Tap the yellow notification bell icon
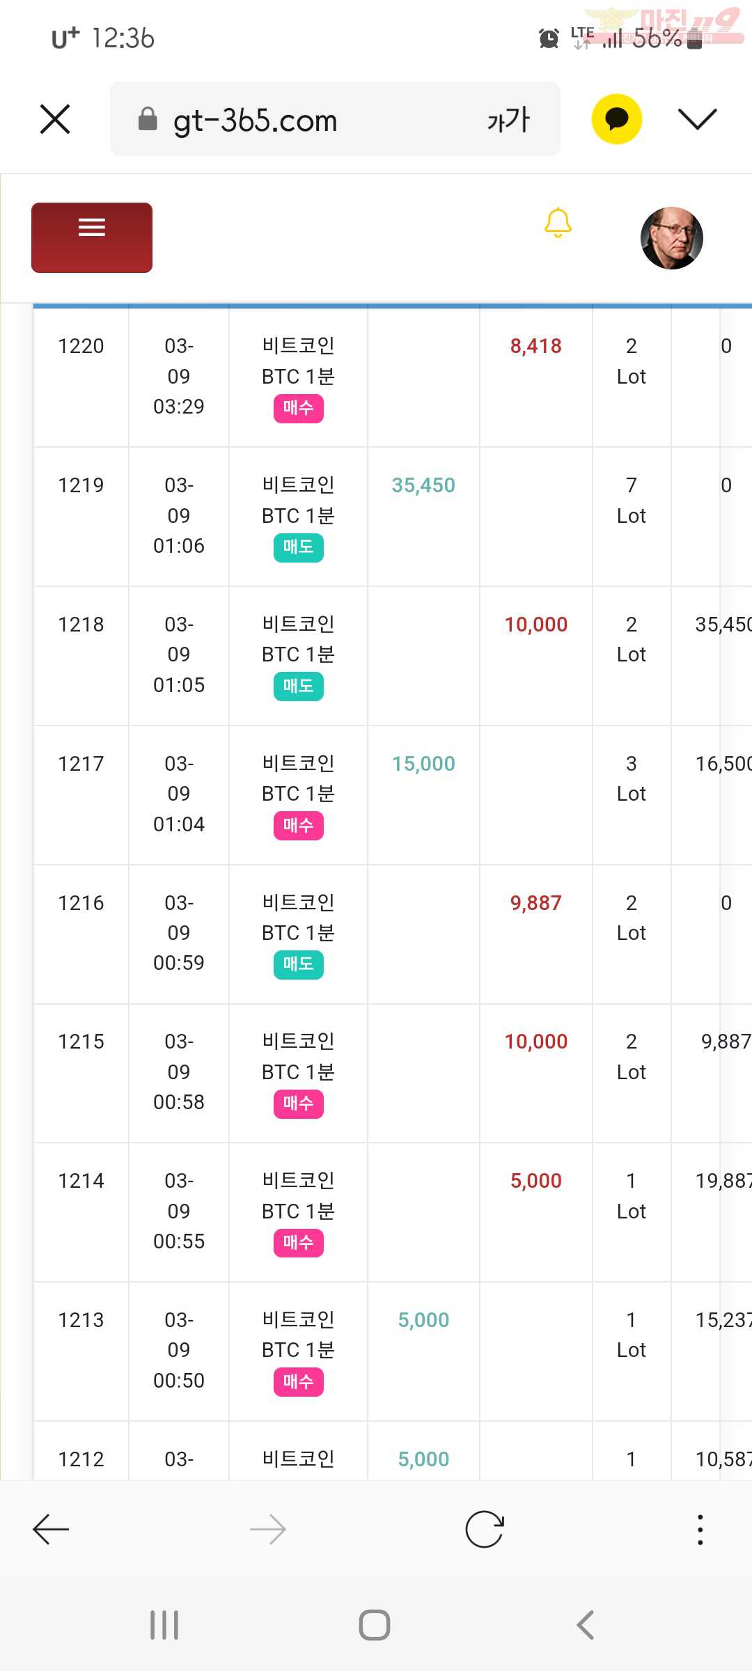Screen dimensions: 752x1671 pos(558,223)
